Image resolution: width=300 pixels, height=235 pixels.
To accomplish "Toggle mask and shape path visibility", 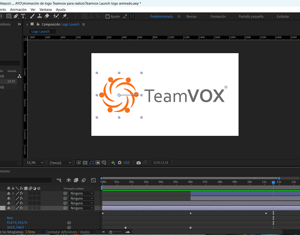I will tap(92, 163).
